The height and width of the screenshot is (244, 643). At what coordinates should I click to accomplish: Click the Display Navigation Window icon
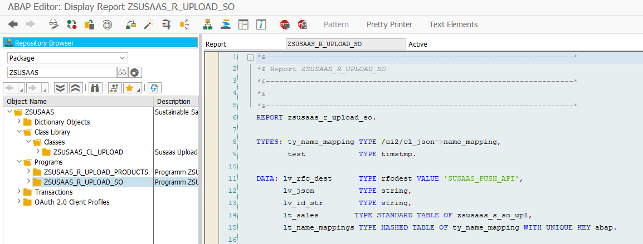click(226, 24)
